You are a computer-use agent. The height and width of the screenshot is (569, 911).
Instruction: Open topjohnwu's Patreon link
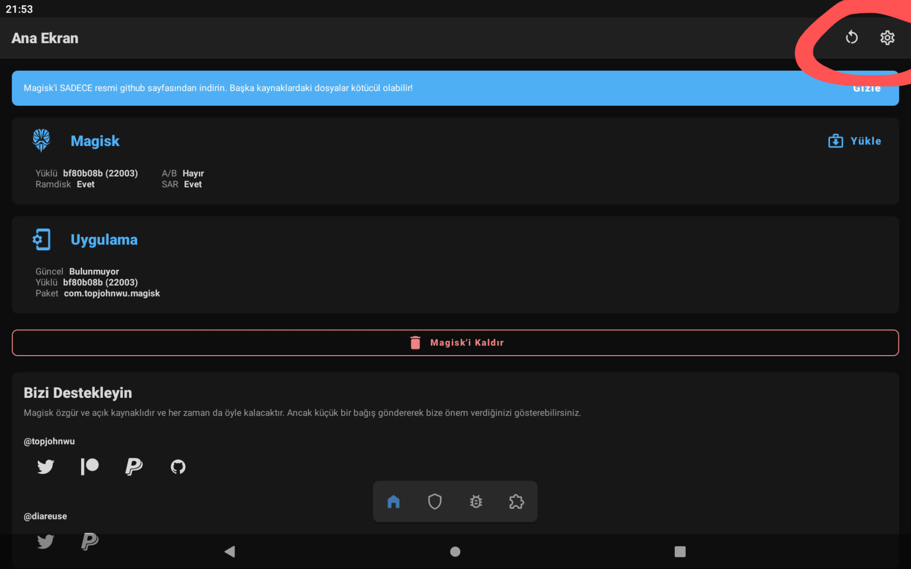click(x=90, y=466)
